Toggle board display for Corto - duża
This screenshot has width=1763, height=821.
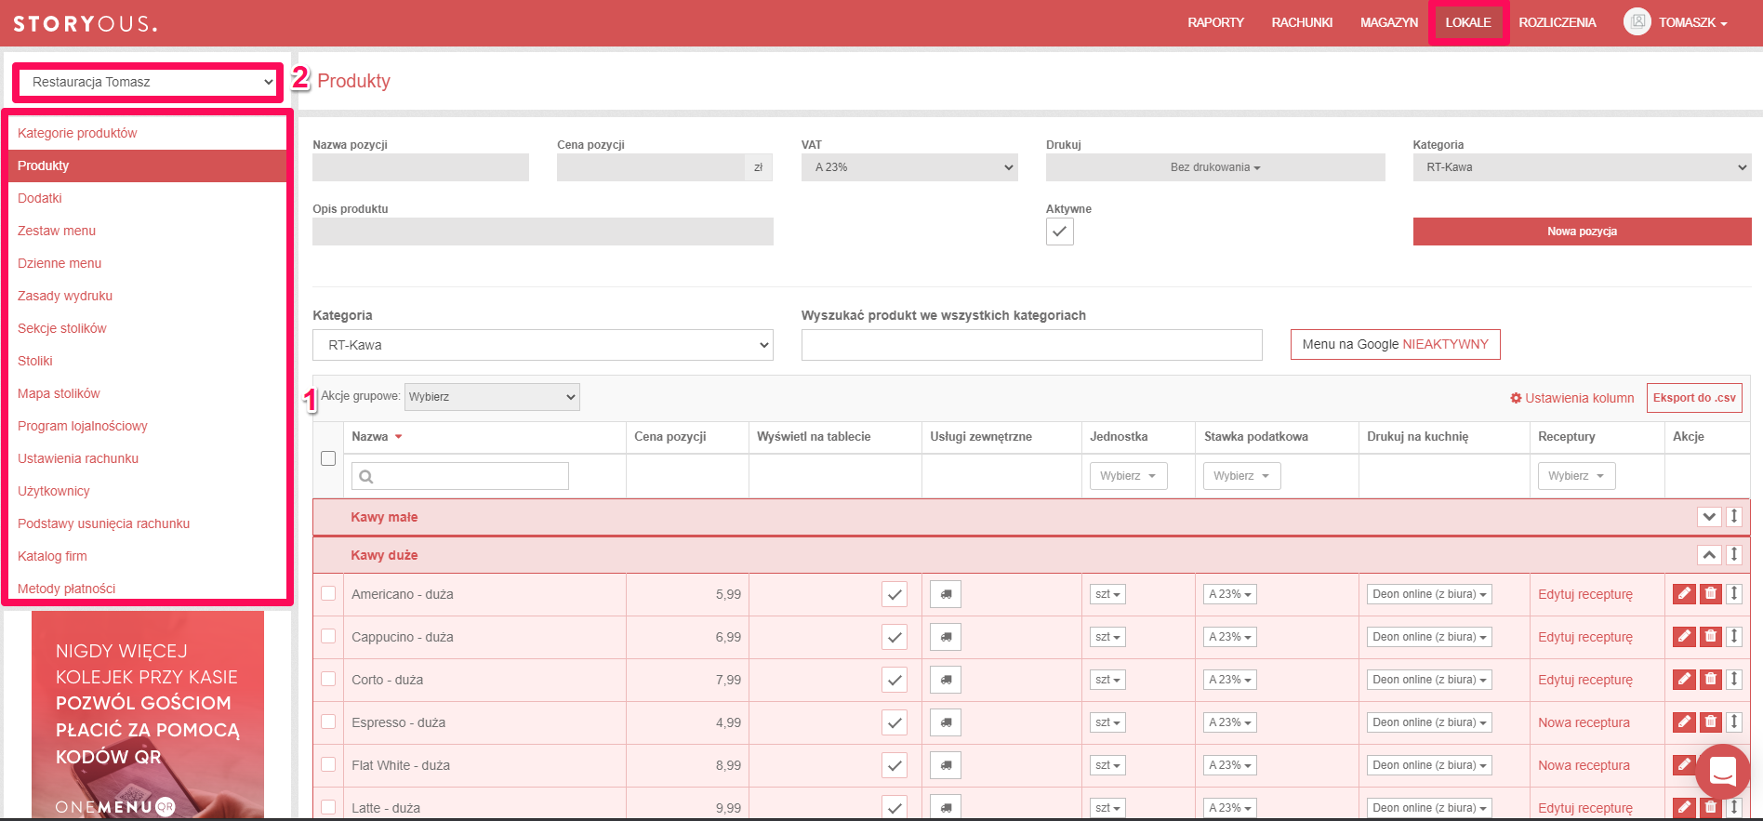895,680
